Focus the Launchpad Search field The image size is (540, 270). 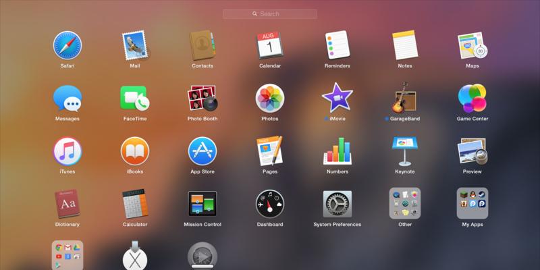pyautogui.click(x=270, y=14)
